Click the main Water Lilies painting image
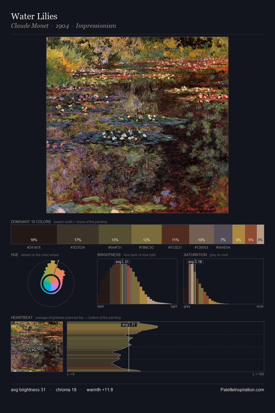 click(137, 125)
